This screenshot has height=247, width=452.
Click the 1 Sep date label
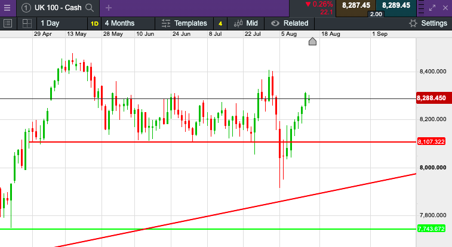click(x=380, y=34)
